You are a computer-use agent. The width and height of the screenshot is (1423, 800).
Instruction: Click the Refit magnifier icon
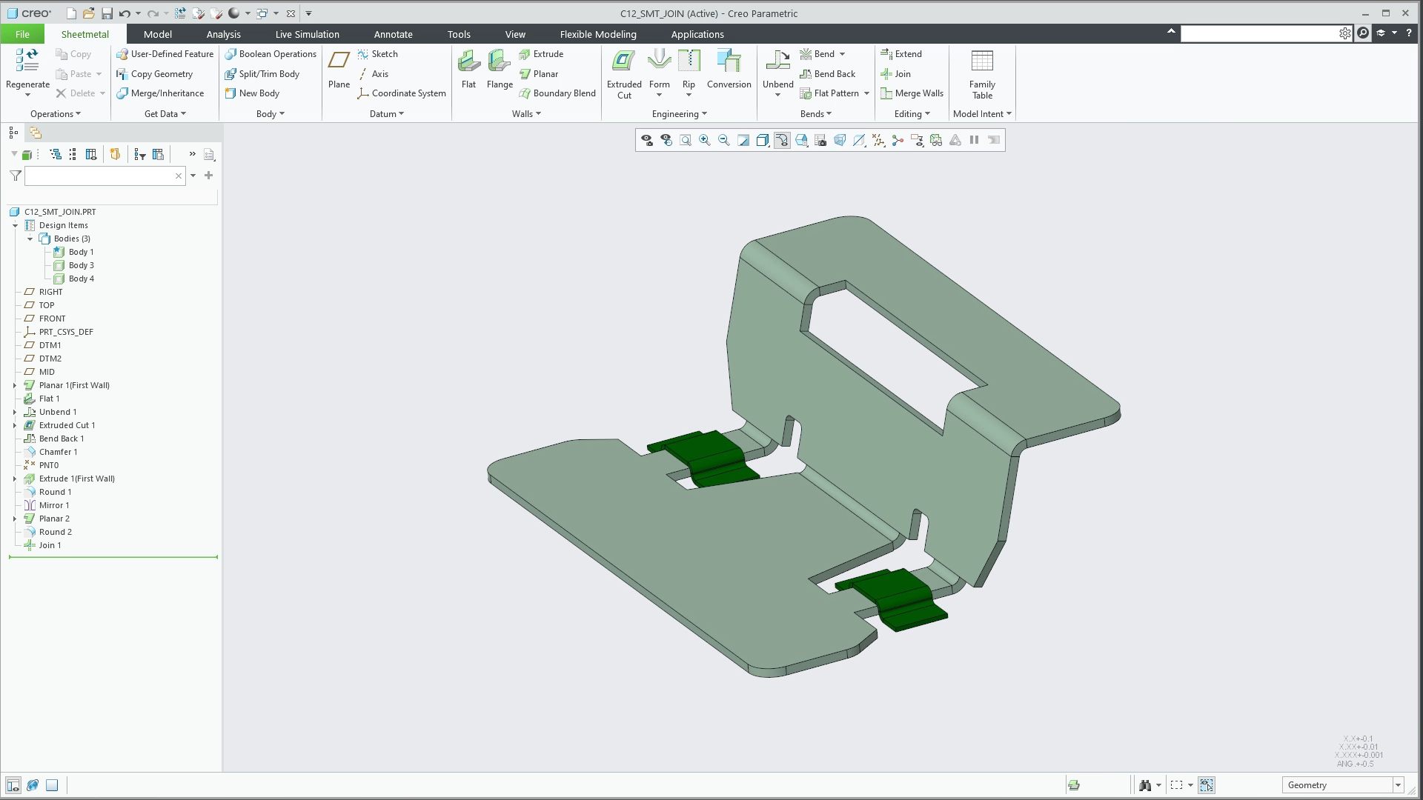(x=686, y=140)
